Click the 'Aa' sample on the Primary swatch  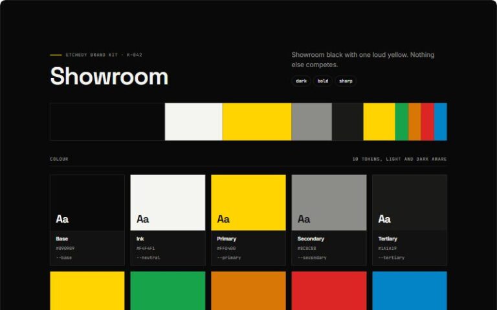[x=223, y=219]
